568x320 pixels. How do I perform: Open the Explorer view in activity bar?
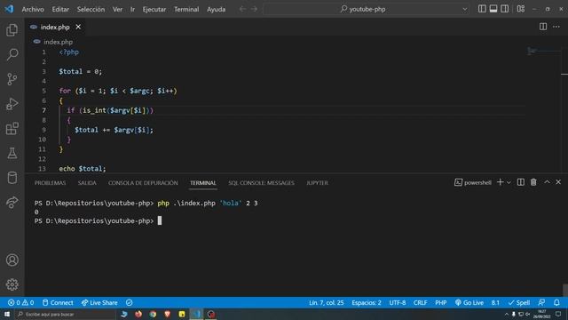pos(12,30)
